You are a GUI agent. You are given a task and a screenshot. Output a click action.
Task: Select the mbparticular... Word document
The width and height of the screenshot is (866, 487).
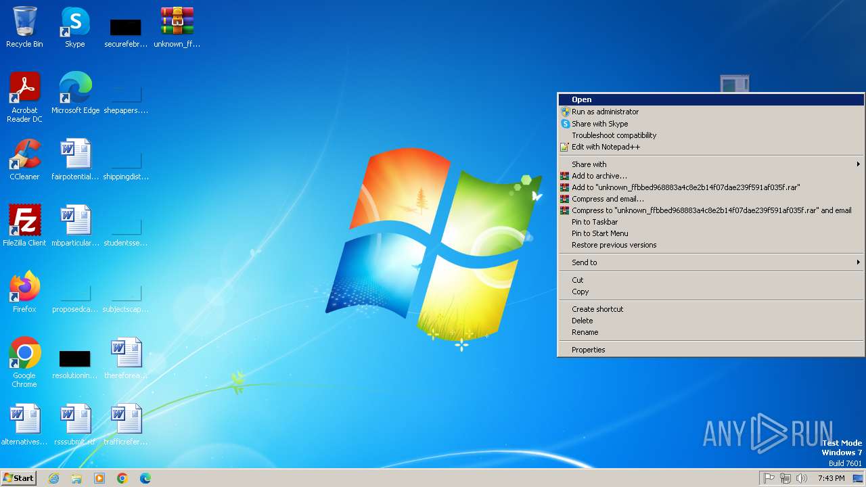tap(75, 226)
